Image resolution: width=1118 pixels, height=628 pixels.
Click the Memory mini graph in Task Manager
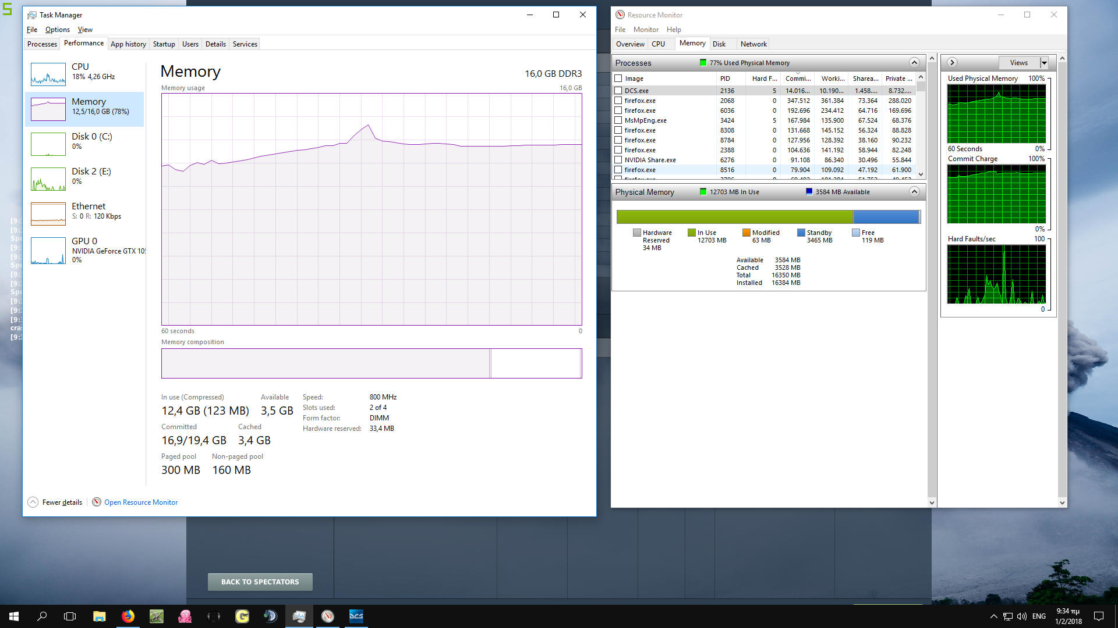tap(48, 109)
